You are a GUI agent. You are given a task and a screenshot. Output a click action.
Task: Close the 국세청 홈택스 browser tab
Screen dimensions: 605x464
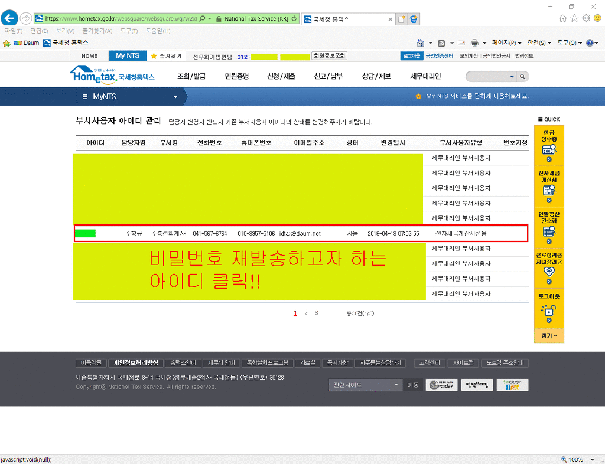click(390, 19)
